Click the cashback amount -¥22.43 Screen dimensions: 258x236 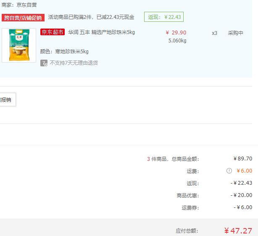coord(241,183)
